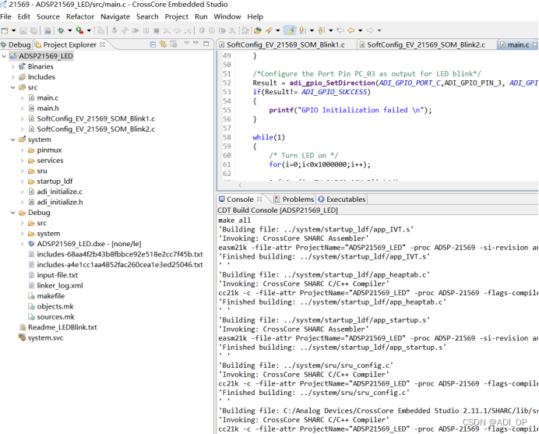Expand the ADSP21569_LED.dxe node
This screenshot has height=434, width=539.
point(23,244)
